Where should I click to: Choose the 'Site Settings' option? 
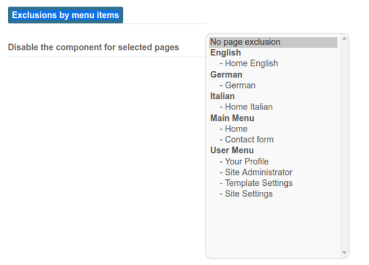[x=273, y=194]
